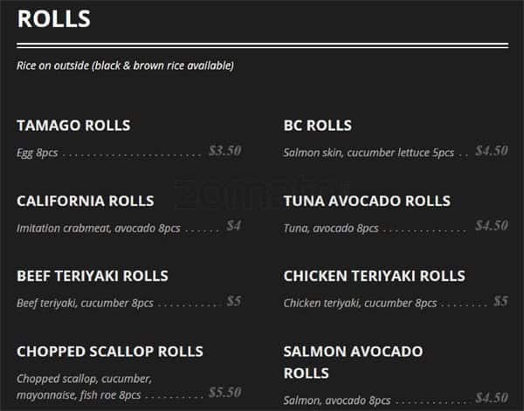
Task: Open the BC Rolls item
Action: point(318,126)
